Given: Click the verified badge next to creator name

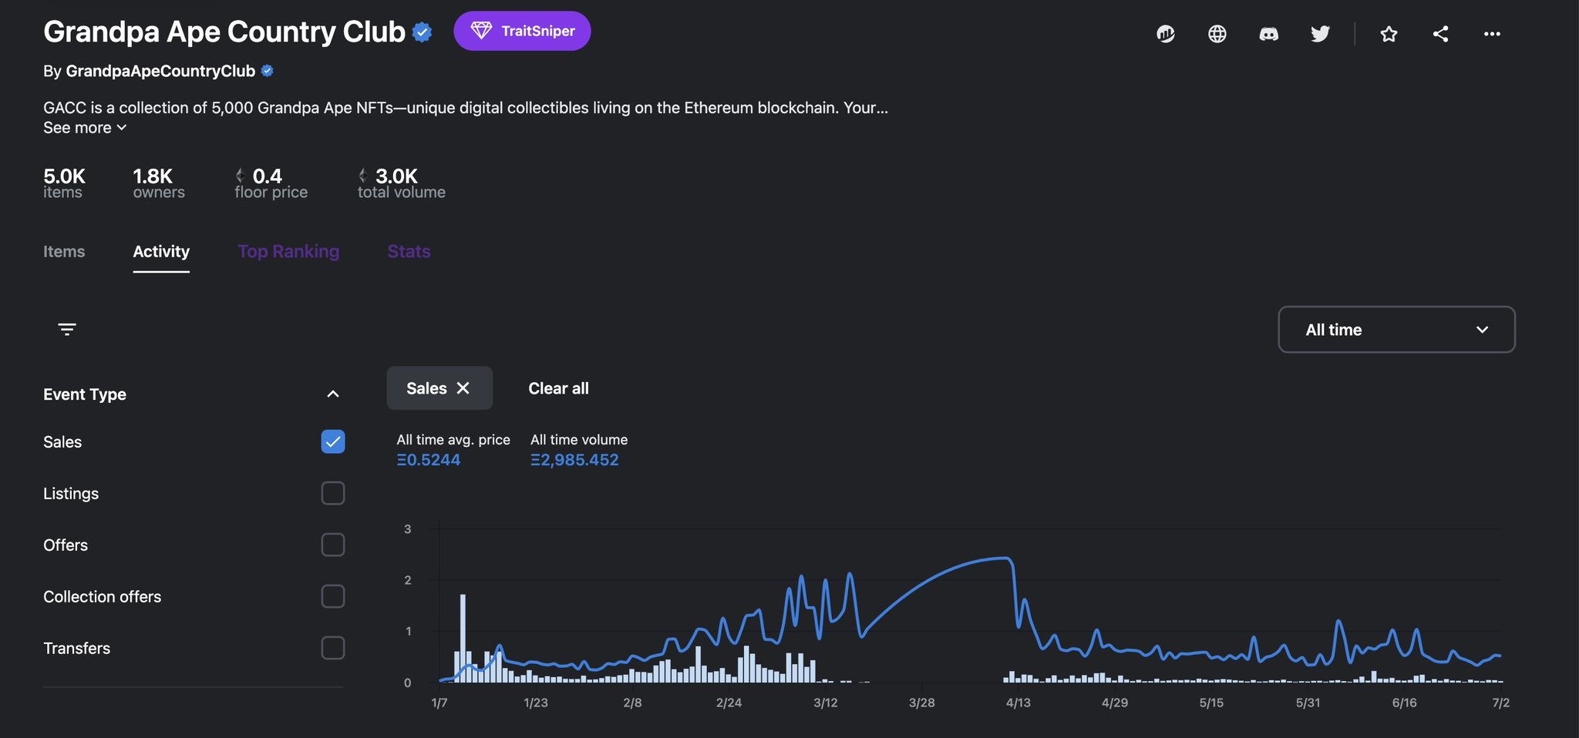Looking at the screenshot, I should pyautogui.click(x=268, y=71).
